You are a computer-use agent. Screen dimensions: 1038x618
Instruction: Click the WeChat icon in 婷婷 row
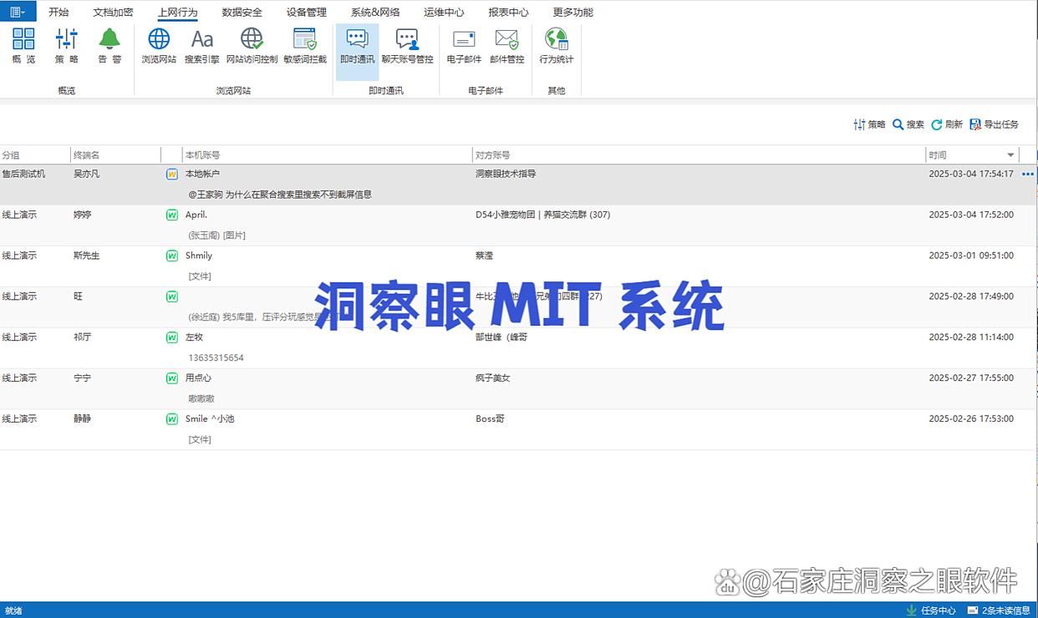tap(172, 215)
